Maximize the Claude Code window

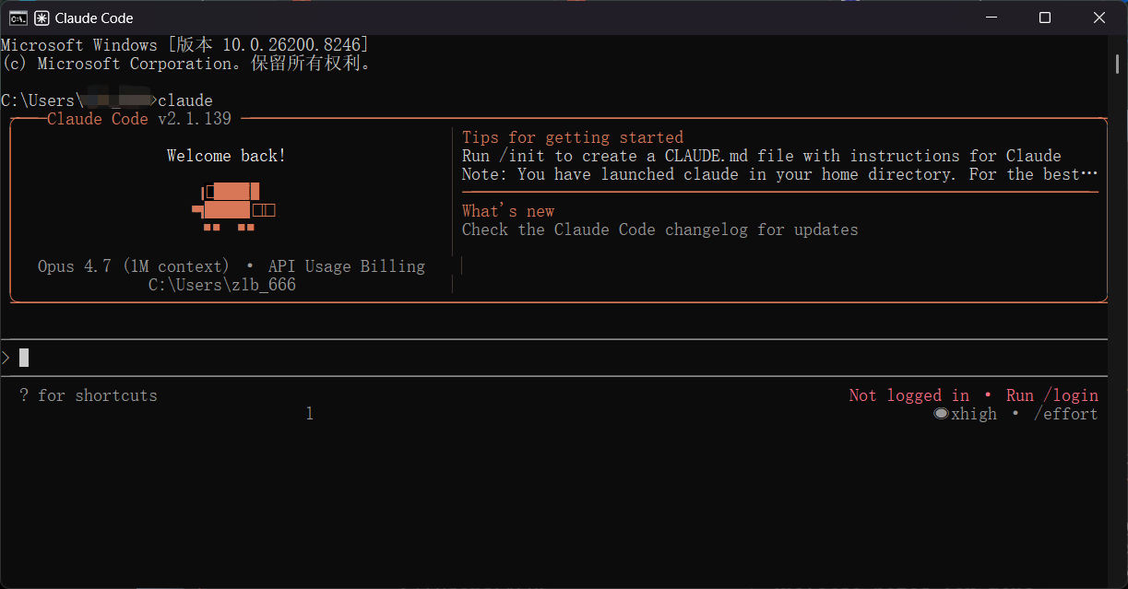pos(1045,18)
